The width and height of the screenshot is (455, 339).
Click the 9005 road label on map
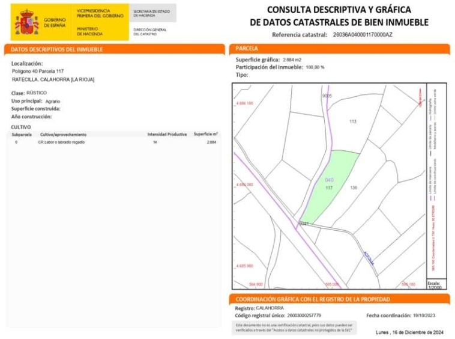[327, 96]
